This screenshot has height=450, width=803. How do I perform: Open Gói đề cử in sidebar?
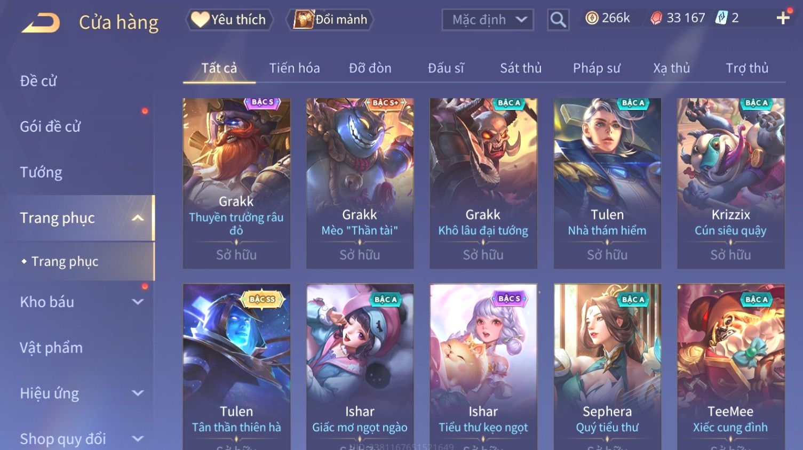point(50,127)
